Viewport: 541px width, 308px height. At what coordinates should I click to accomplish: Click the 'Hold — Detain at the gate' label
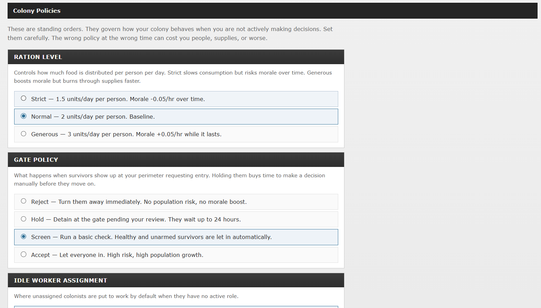(136, 219)
